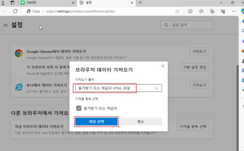244x151 pixels.
Task: Toggle 즐겨찾기 또는 책갈피 checkbox
Action: 79,108
